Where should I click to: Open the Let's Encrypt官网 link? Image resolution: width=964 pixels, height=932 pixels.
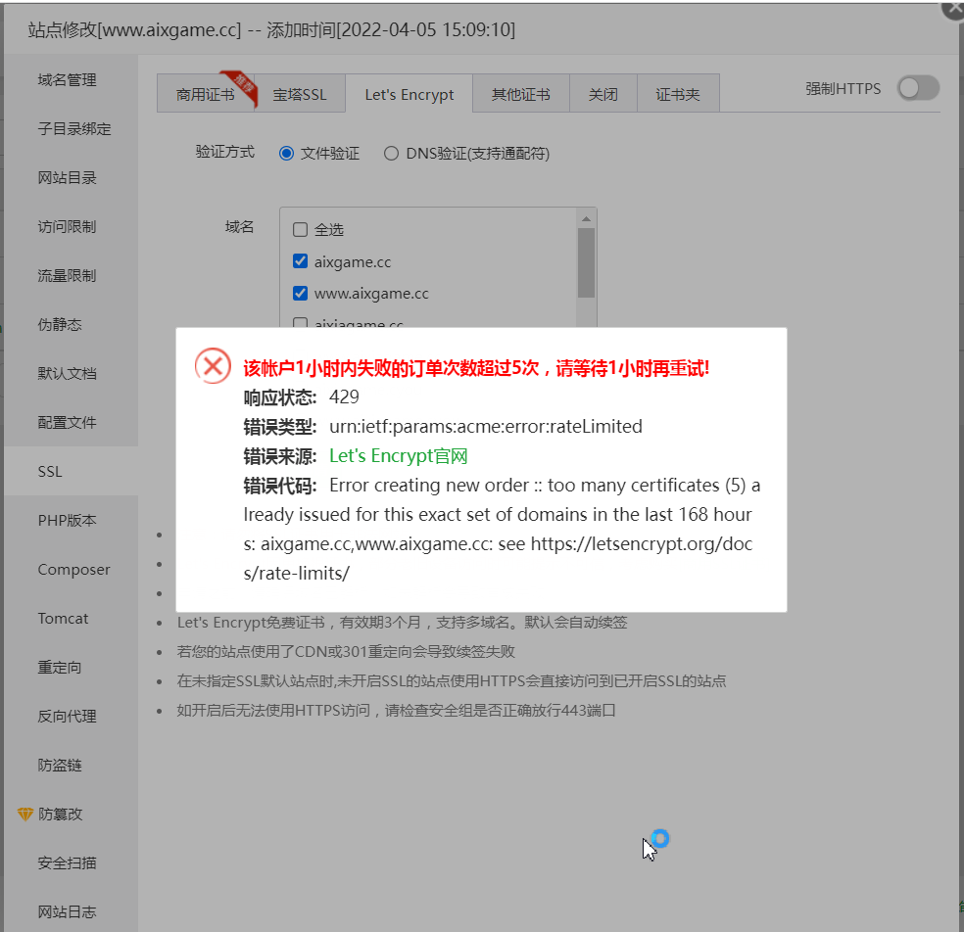(x=399, y=456)
